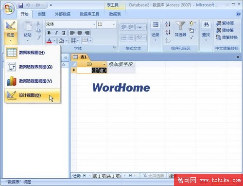Click the decrease indent icon
This screenshot has height=186, width=243.
pos(124,27)
